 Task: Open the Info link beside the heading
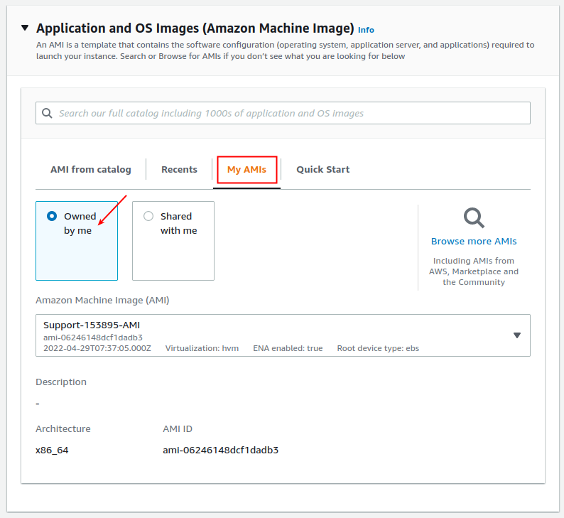[x=366, y=30]
